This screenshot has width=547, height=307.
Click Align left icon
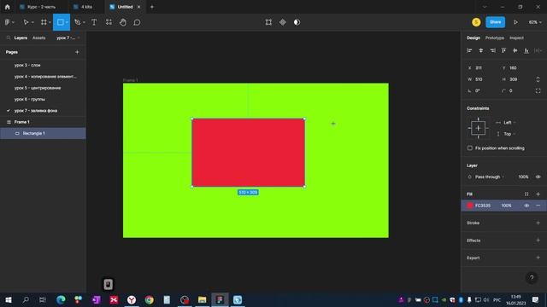coord(469,50)
